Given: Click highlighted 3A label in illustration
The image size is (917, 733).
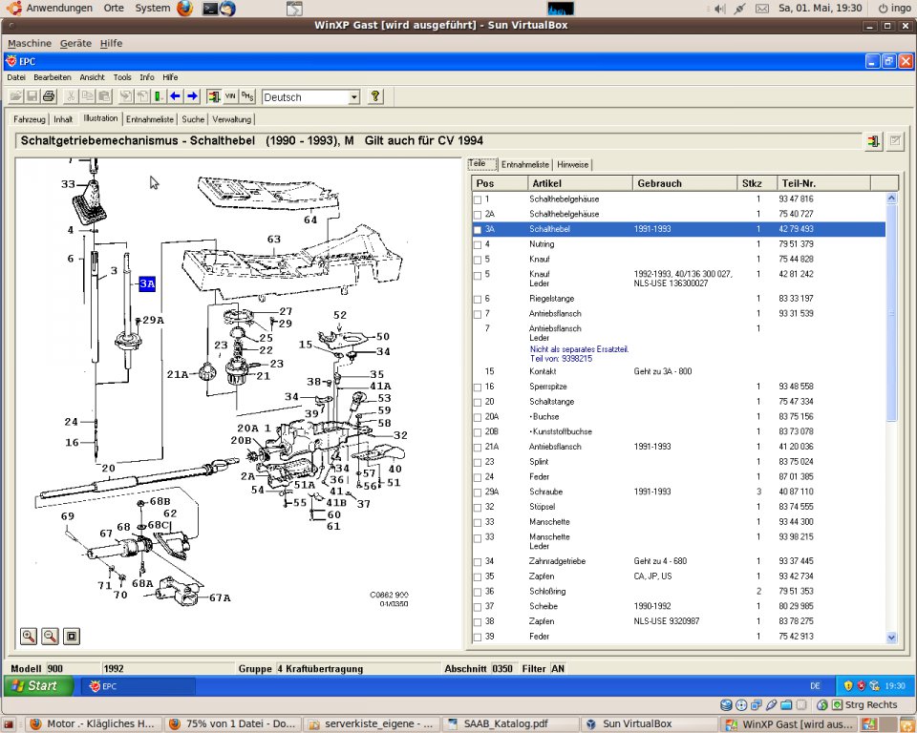Looking at the screenshot, I should tap(147, 284).
